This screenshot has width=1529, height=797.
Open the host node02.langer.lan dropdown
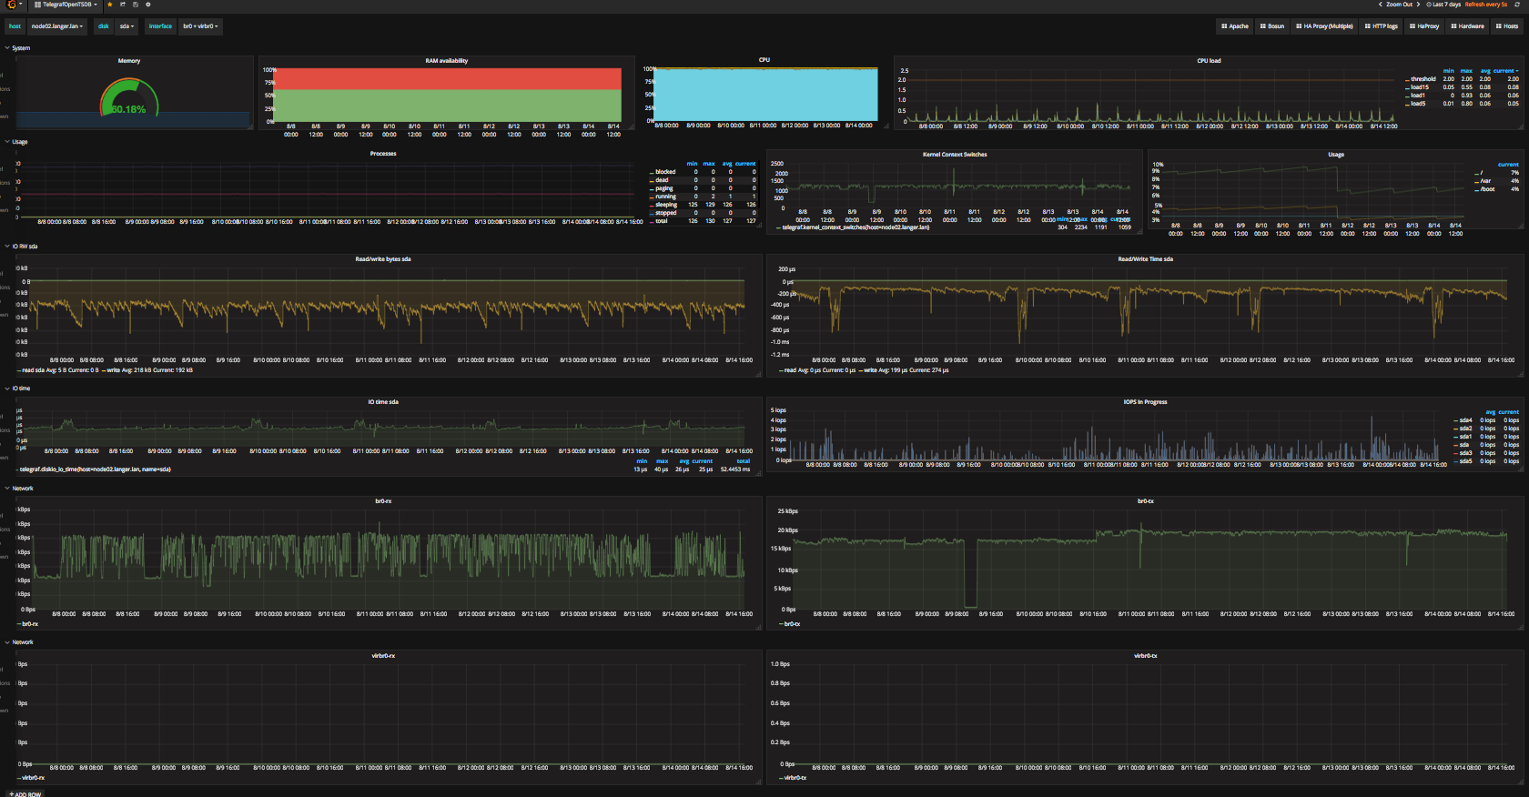[57, 26]
